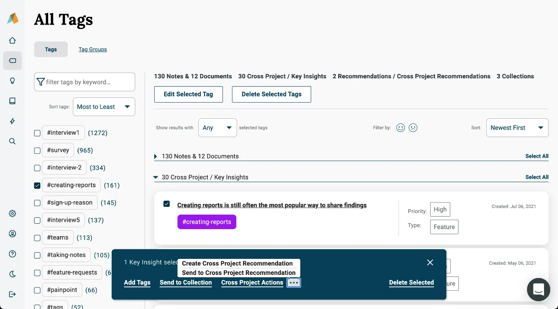558x309 pixels.
Task: Close the selection action bar
Action: click(x=430, y=262)
